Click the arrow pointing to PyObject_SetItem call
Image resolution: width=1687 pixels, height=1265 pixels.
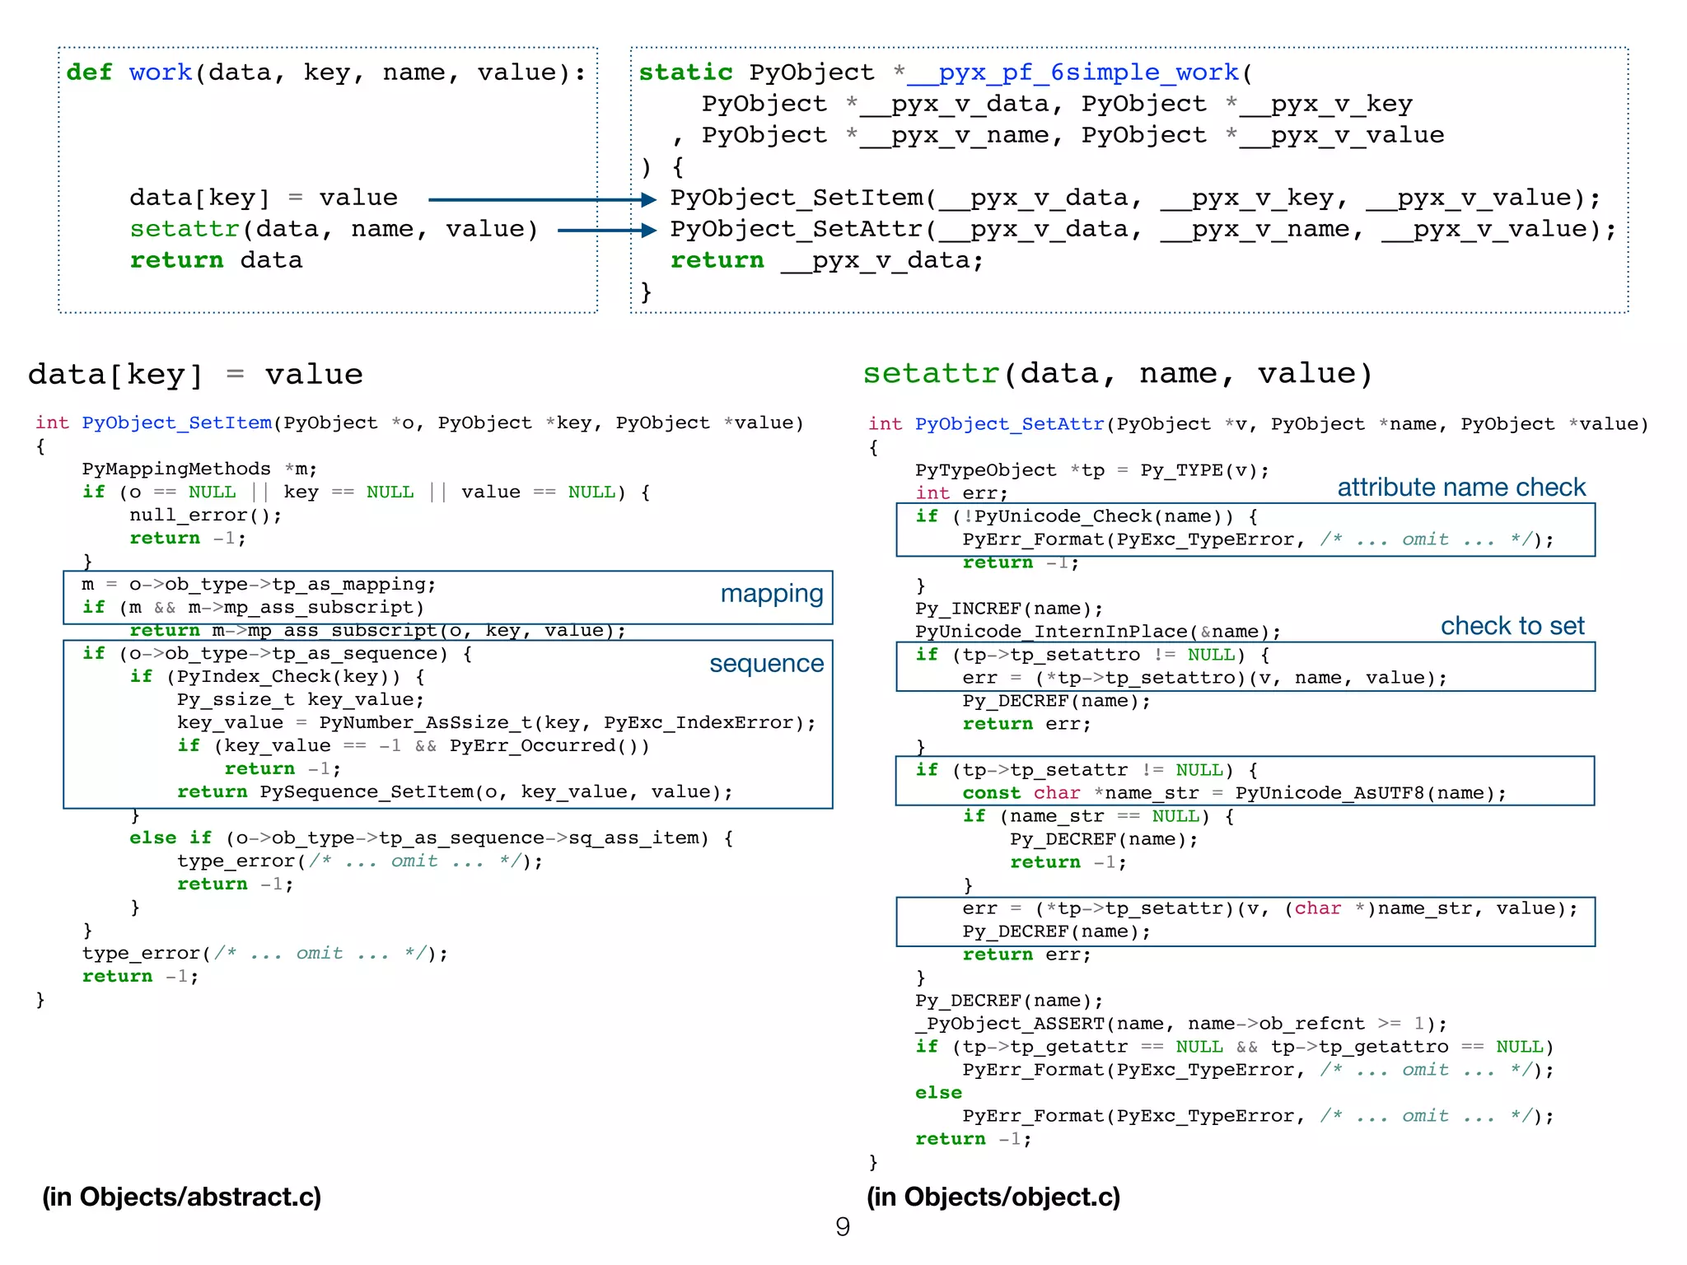[x=541, y=199]
